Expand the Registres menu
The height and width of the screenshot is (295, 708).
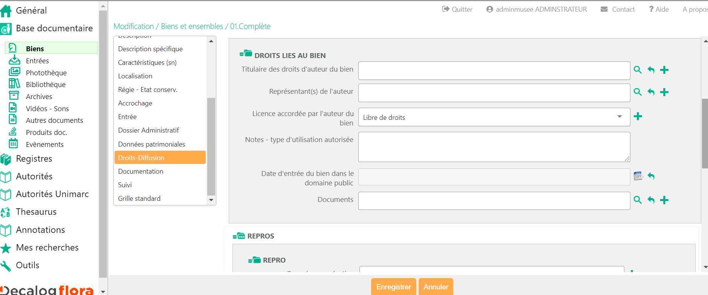(34, 159)
